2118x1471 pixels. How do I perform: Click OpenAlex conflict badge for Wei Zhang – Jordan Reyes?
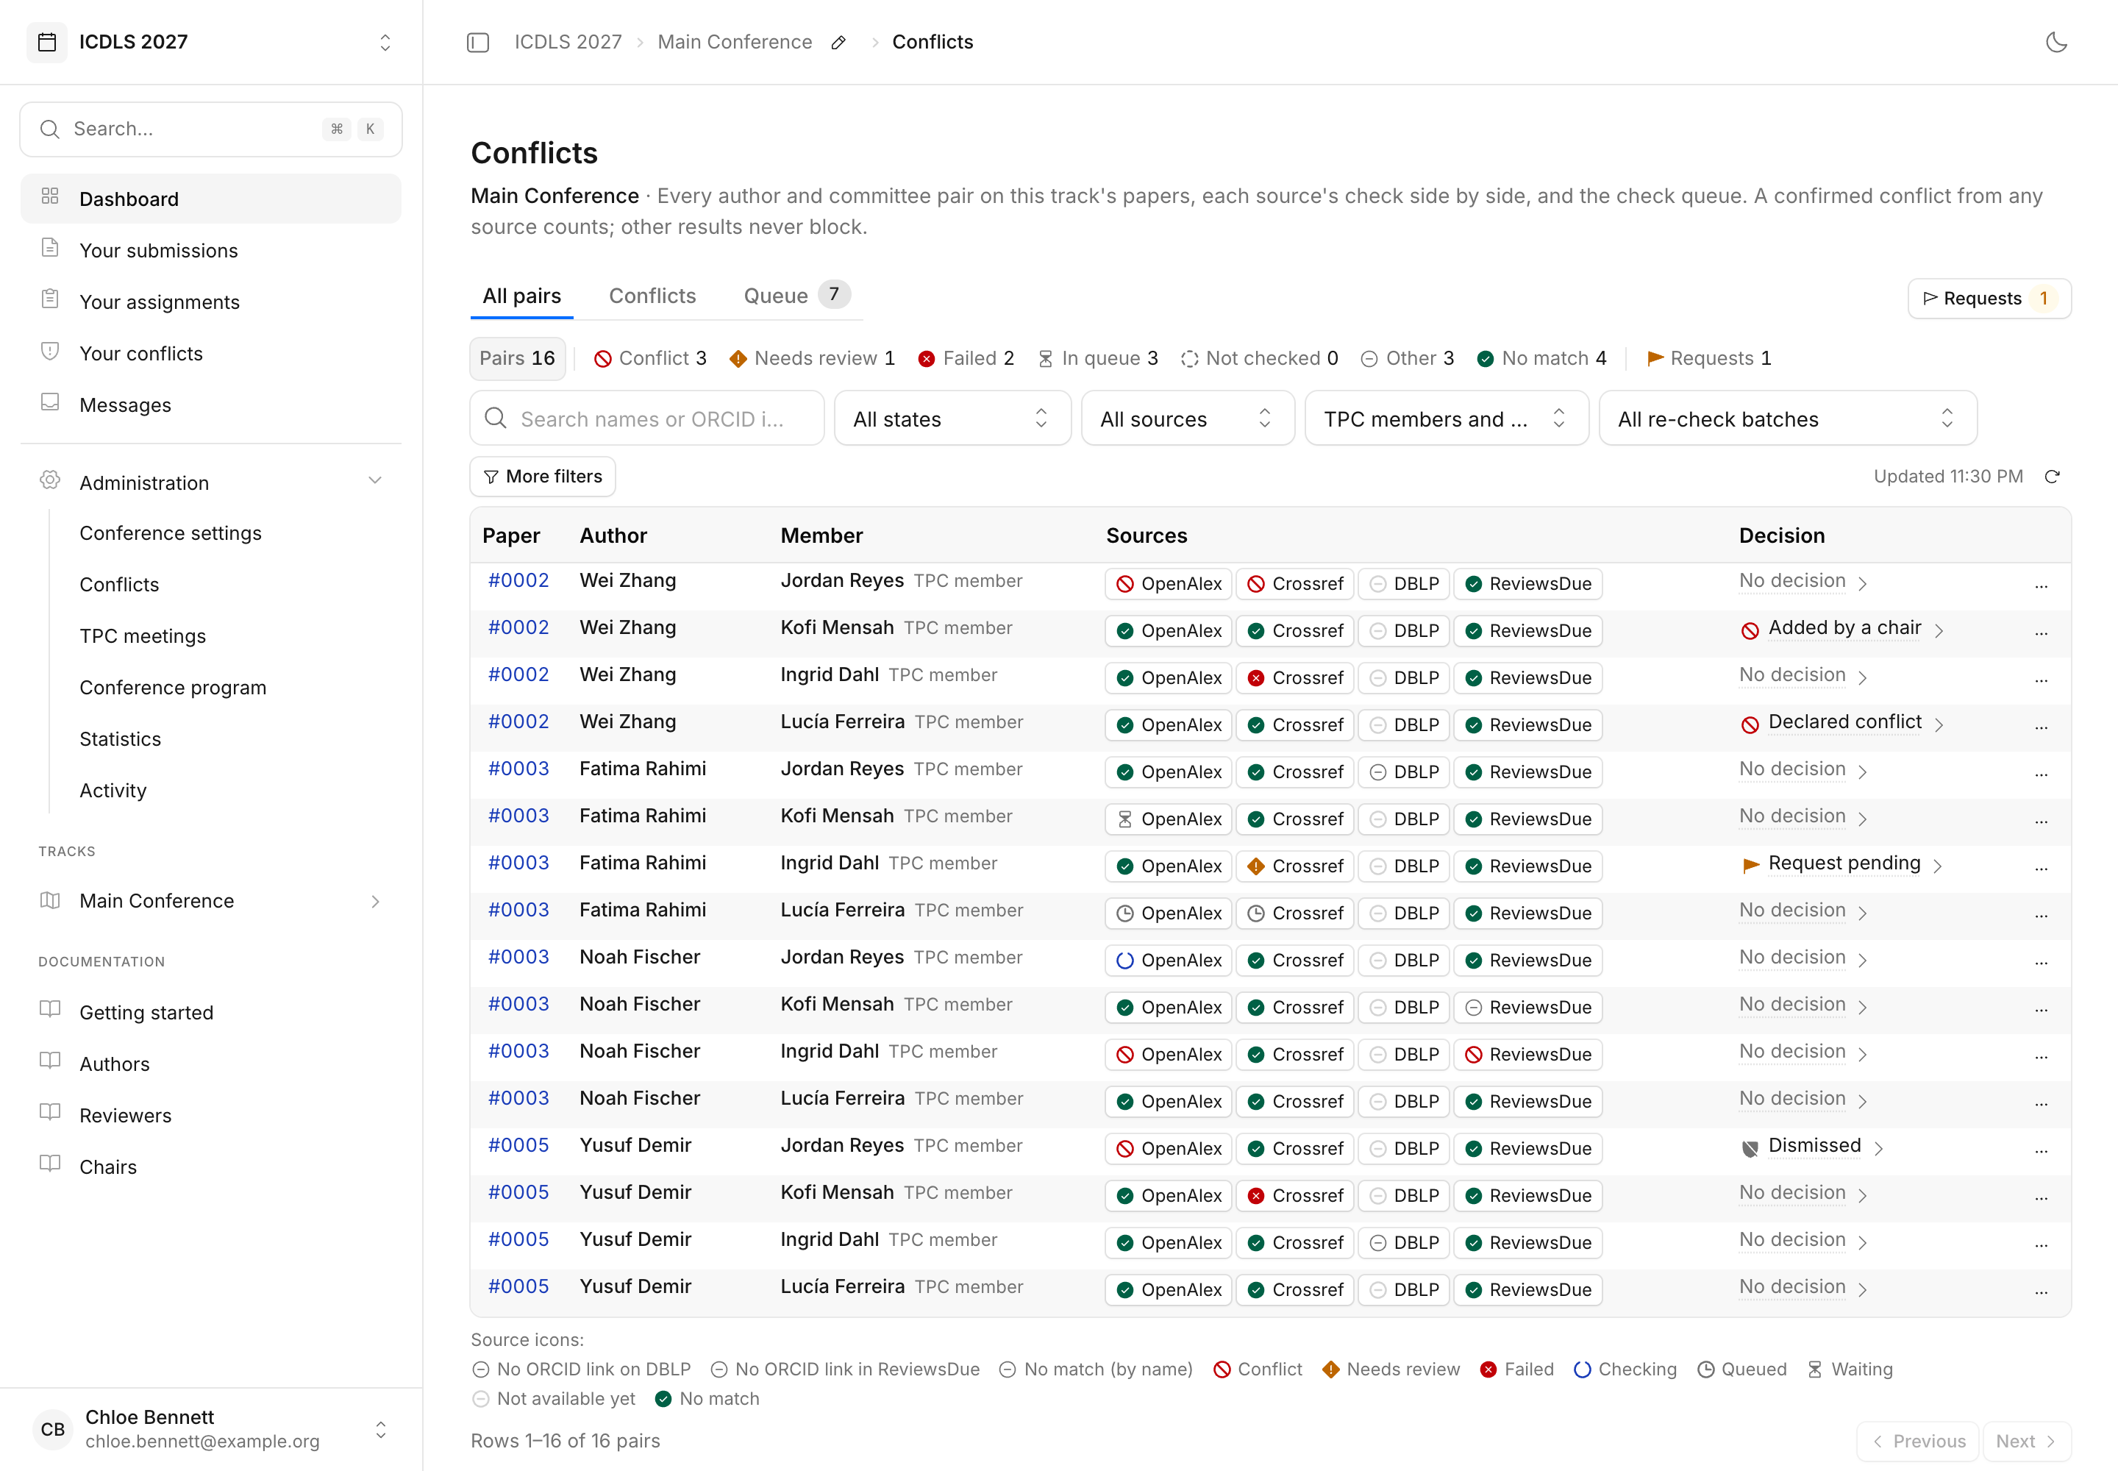coord(1168,584)
